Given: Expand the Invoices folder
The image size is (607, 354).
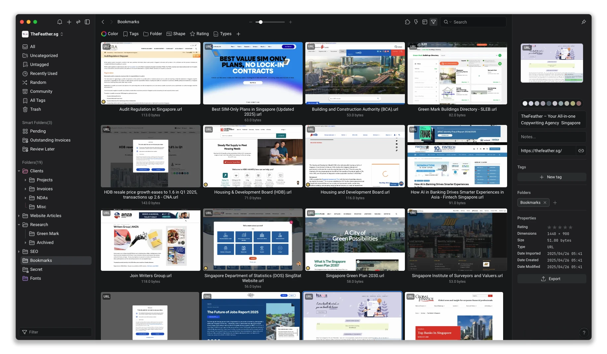Looking at the screenshot, I should (x=26, y=189).
